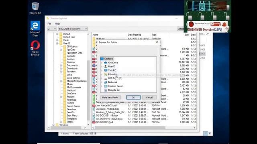This screenshot has width=257, height=144.
Task: Click the tree pane's scroll-down arrow
Action: (x=88, y=124)
